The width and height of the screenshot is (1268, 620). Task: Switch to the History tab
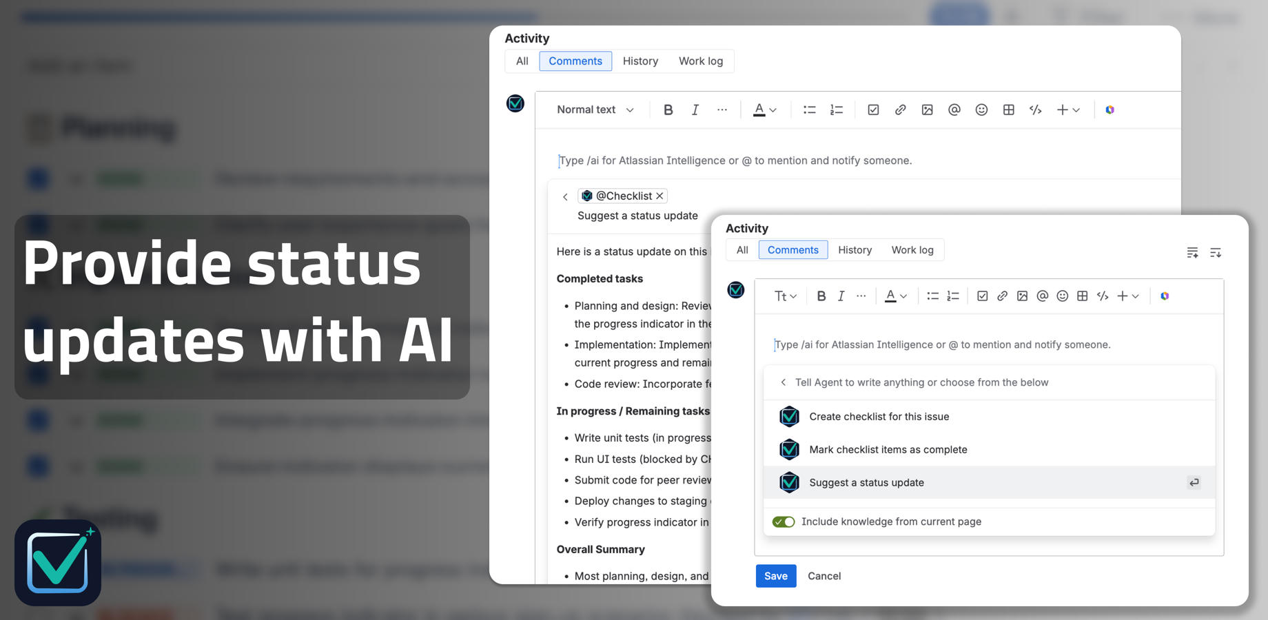tap(855, 249)
